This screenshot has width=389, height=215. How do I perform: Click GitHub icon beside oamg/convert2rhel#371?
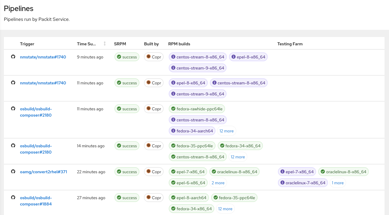click(x=13, y=172)
